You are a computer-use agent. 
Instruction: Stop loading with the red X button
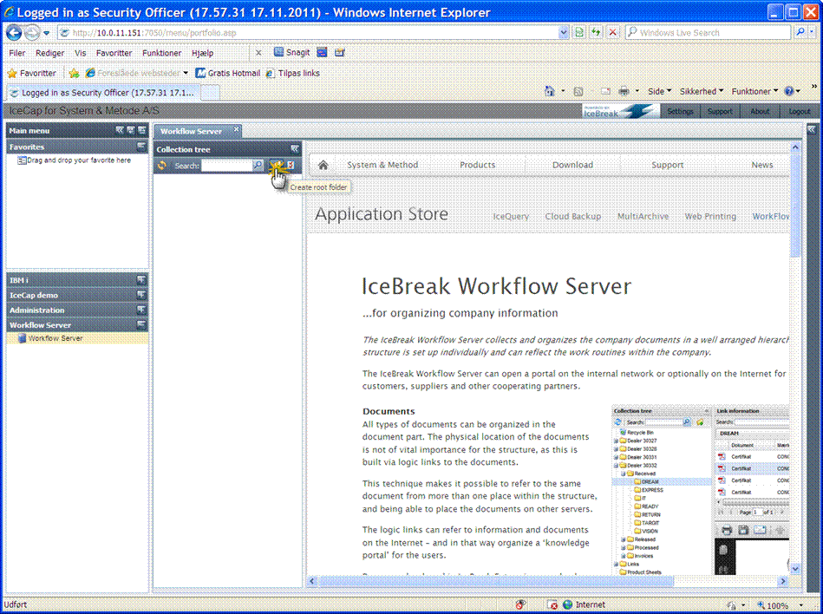(612, 33)
